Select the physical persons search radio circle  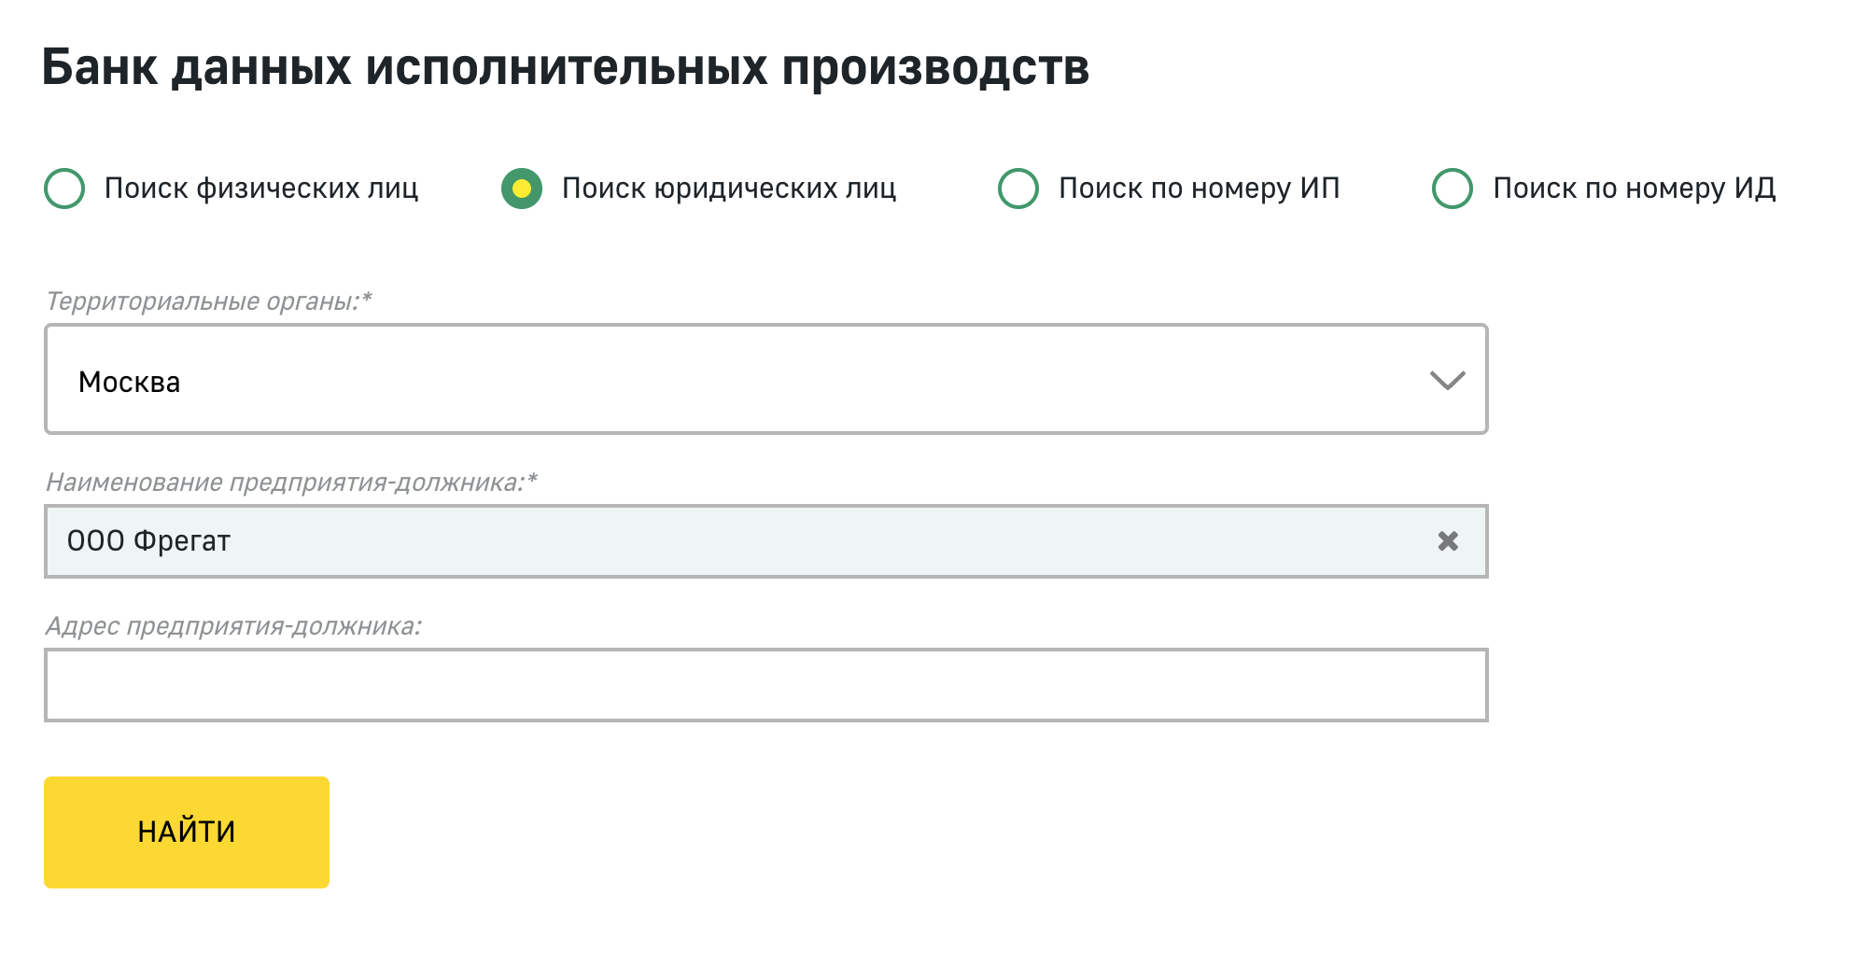pos(64,189)
